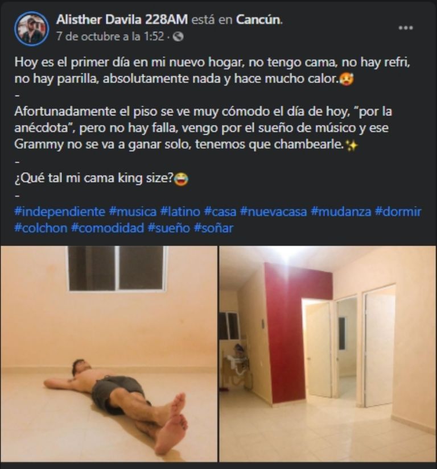This screenshot has width=437, height=469.
Task: Click the public audience globe icon
Action: (x=178, y=37)
